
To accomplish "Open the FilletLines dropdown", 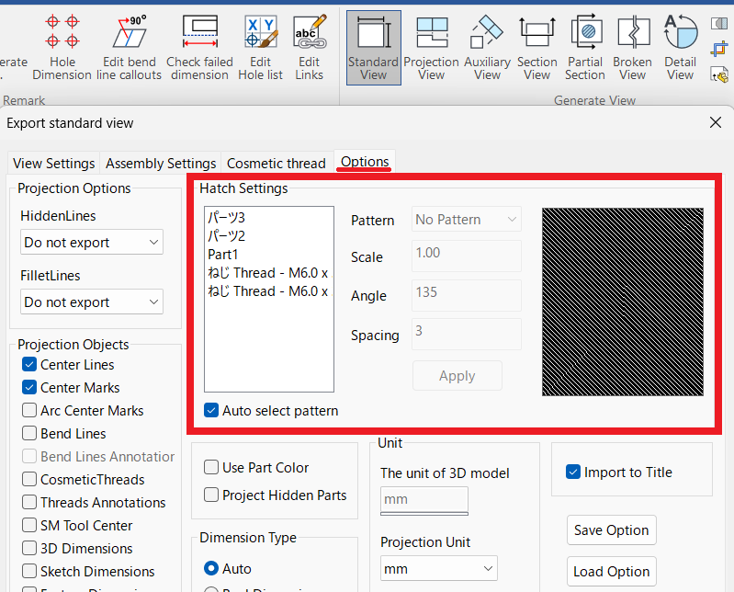I will [x=92, y=302].
